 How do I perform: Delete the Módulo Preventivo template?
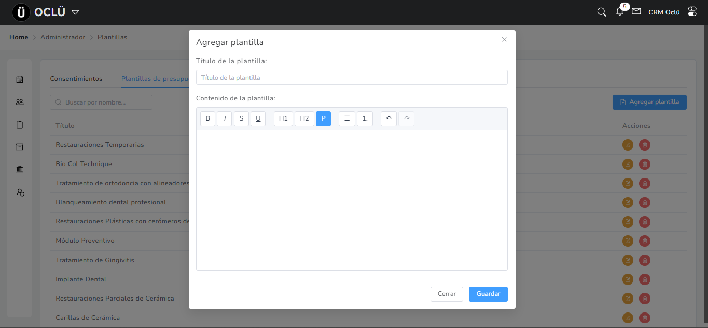pyautogui.click(x=645, y=241)
